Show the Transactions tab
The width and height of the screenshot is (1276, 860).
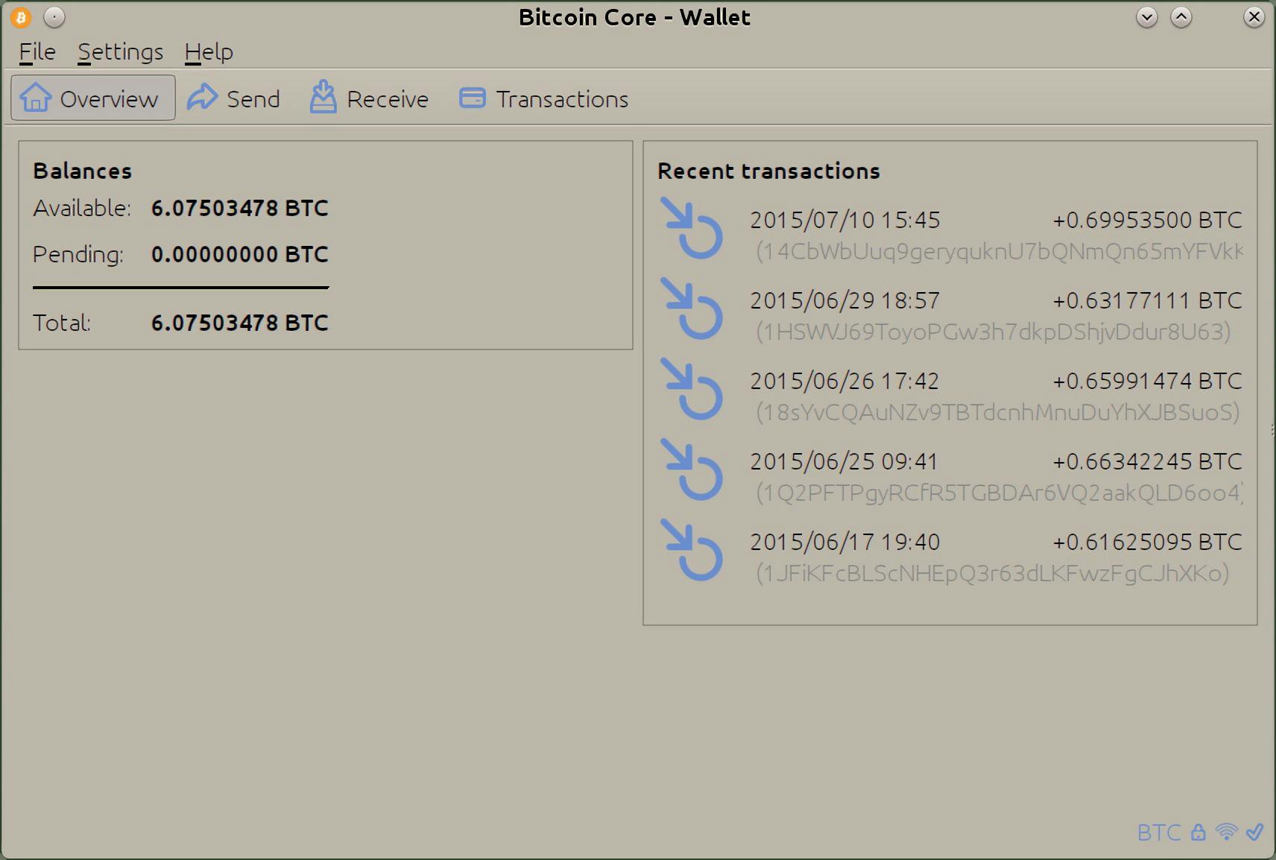coord(544,98)
